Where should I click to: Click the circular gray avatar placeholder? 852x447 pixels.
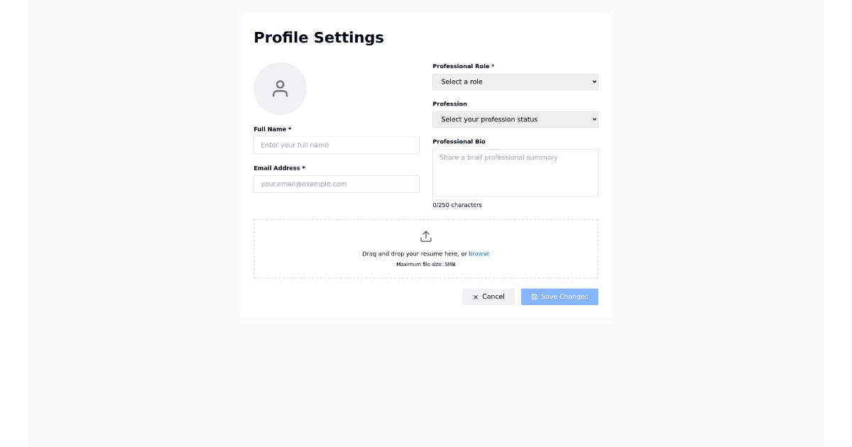(280, 89)
